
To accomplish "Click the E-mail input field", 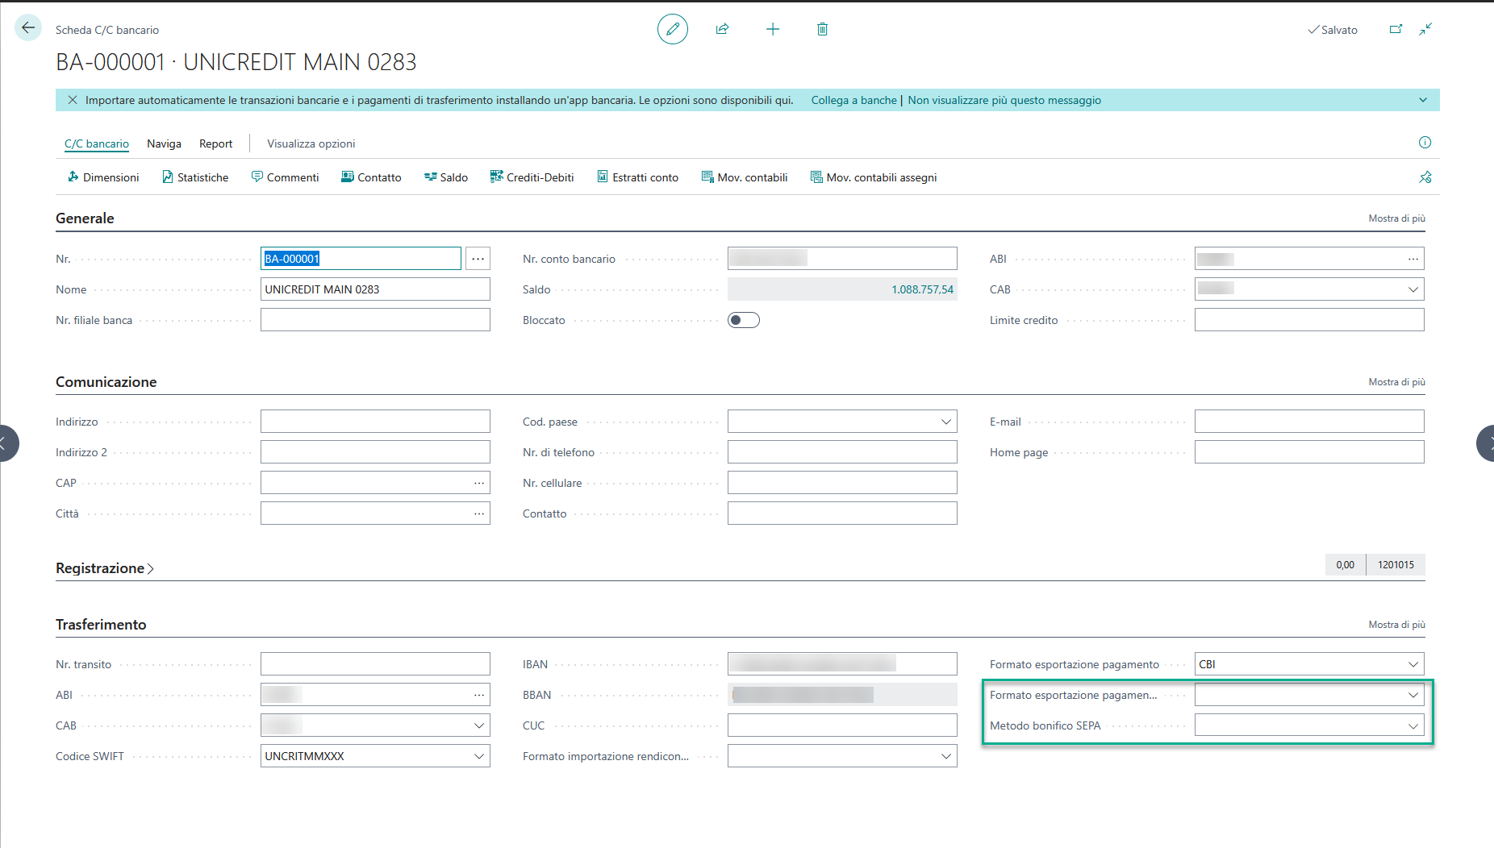I will click(x=1308, y=422).
